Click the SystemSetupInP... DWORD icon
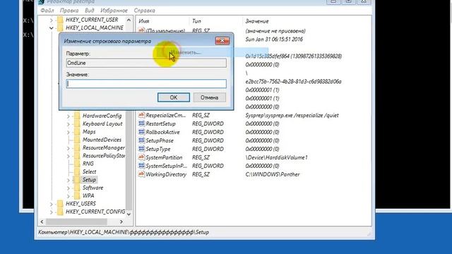 tap(141, 166)
